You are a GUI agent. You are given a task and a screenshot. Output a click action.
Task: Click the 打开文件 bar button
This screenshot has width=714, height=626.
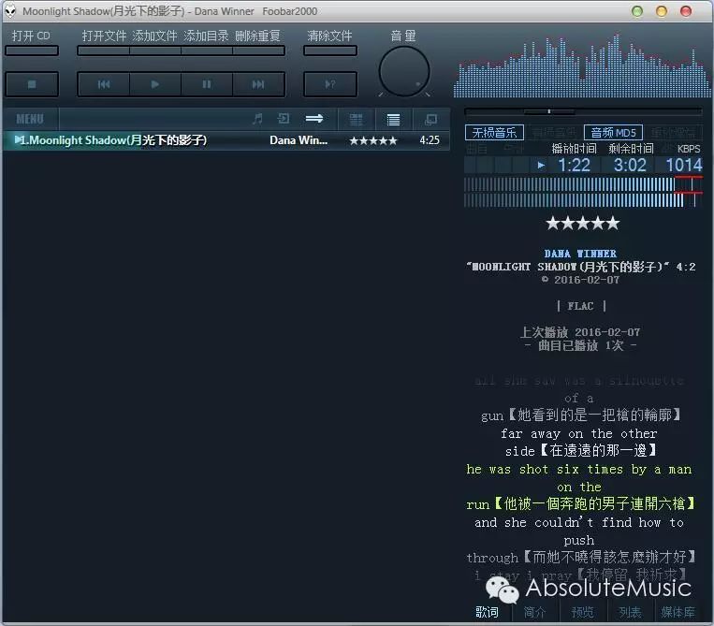(104, 51)
